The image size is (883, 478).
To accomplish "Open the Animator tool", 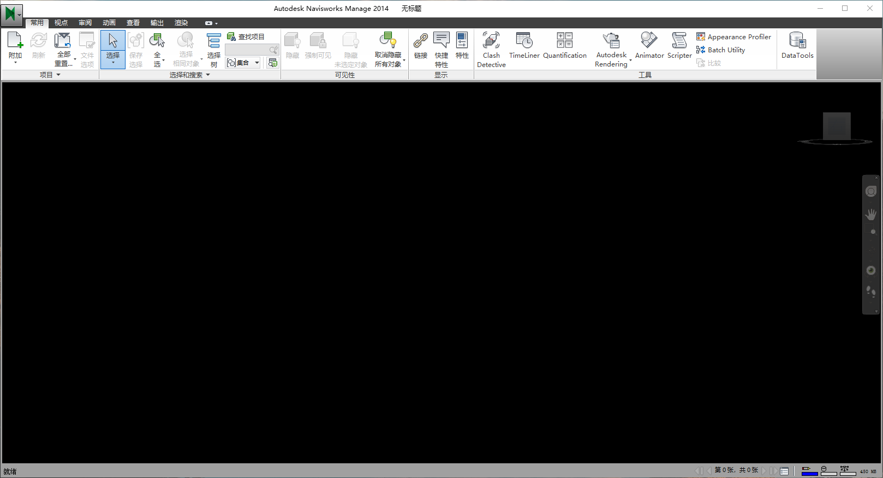I will pos(649,46).
